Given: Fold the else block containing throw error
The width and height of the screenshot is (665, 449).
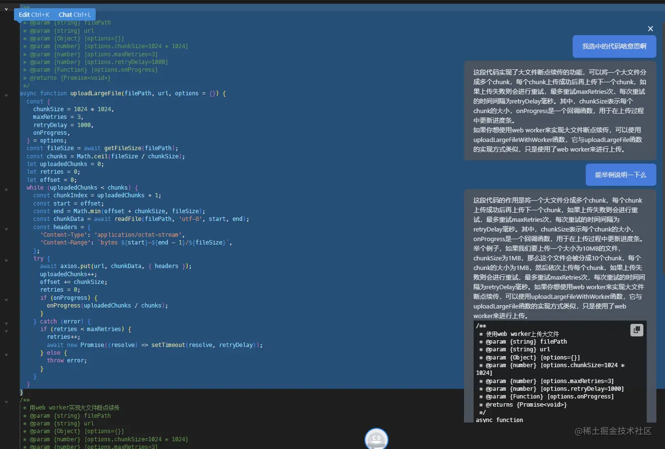Looking at the screenshot, I should 6,355.
